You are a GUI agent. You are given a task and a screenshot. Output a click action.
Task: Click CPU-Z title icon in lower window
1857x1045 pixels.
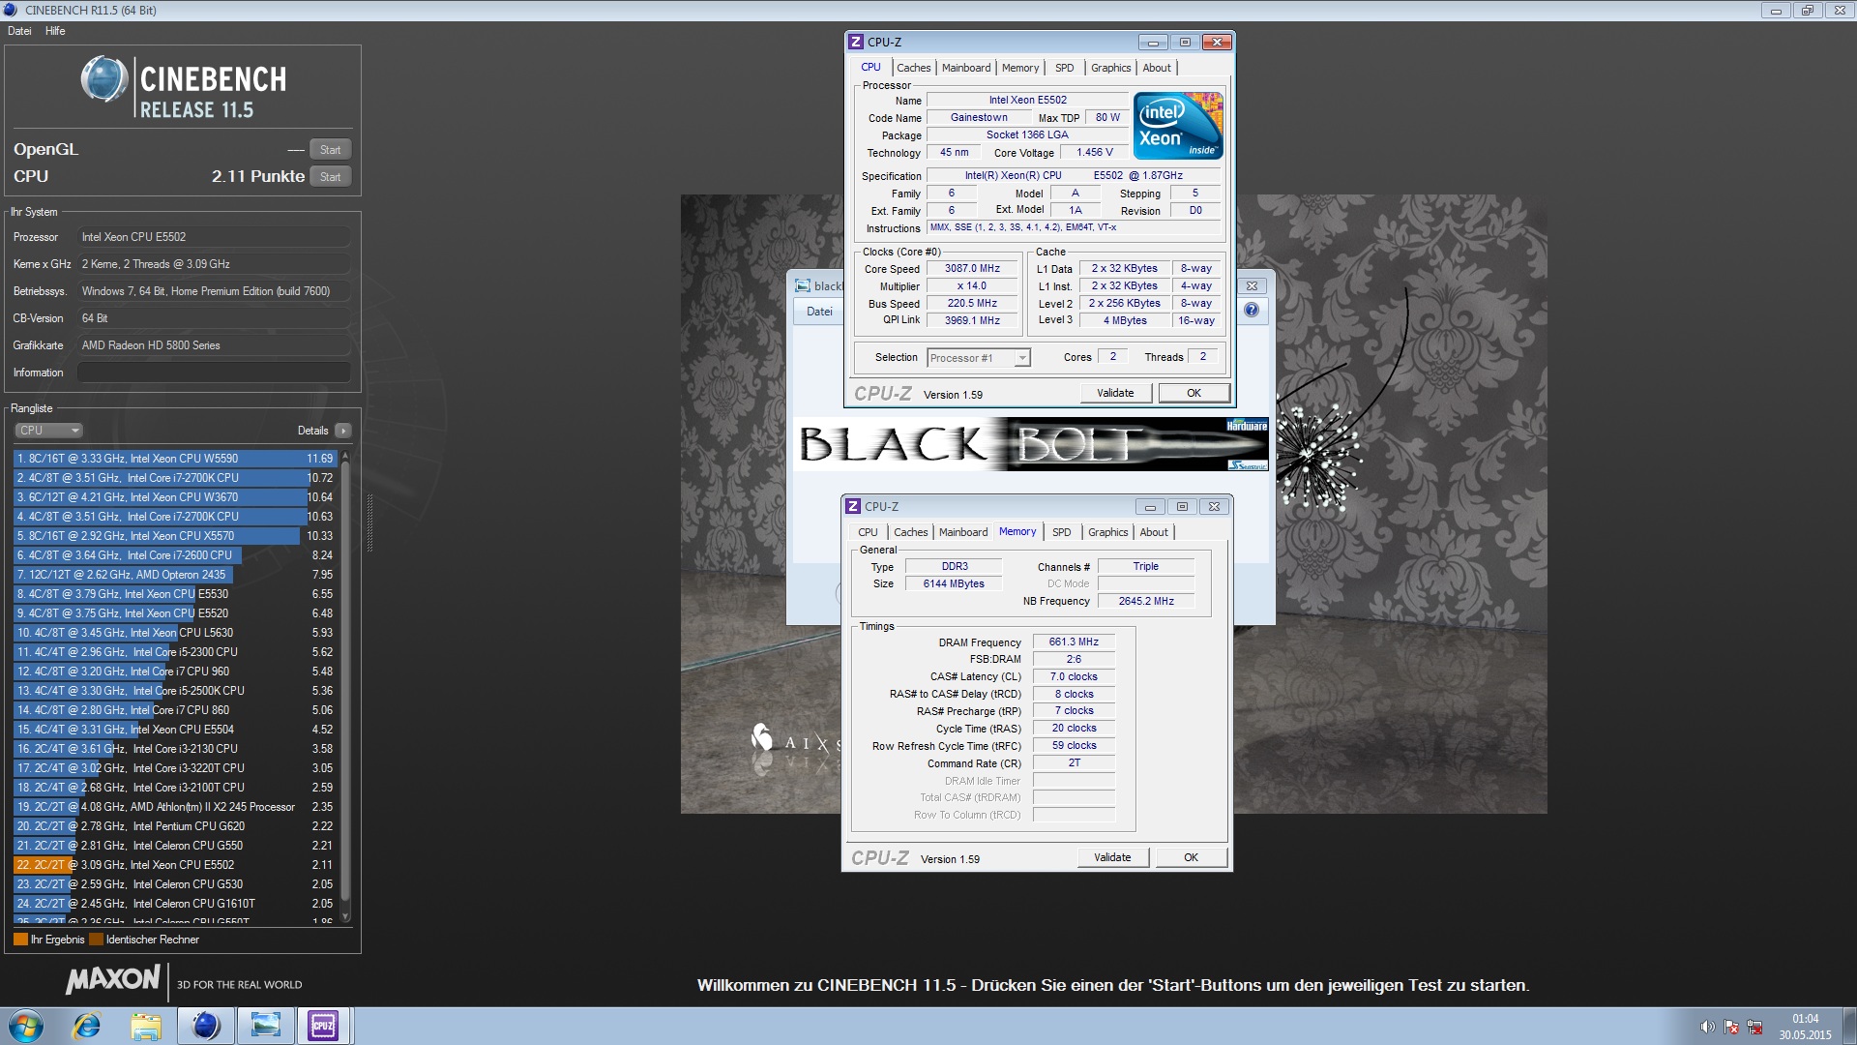(853, 506)
